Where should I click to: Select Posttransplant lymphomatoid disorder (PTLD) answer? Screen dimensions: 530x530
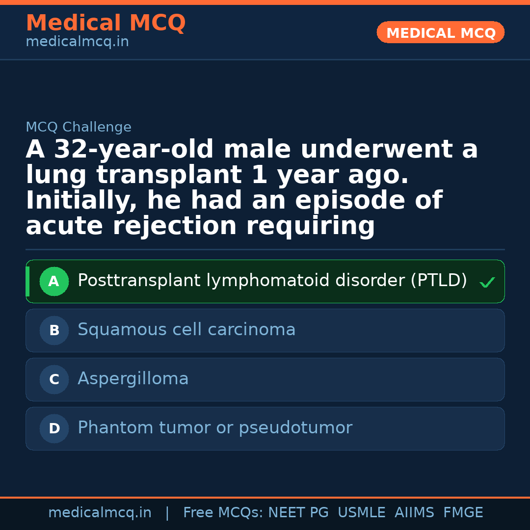click(272, 281)
